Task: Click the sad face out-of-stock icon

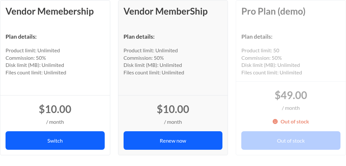Action: (x=275, y=121)
